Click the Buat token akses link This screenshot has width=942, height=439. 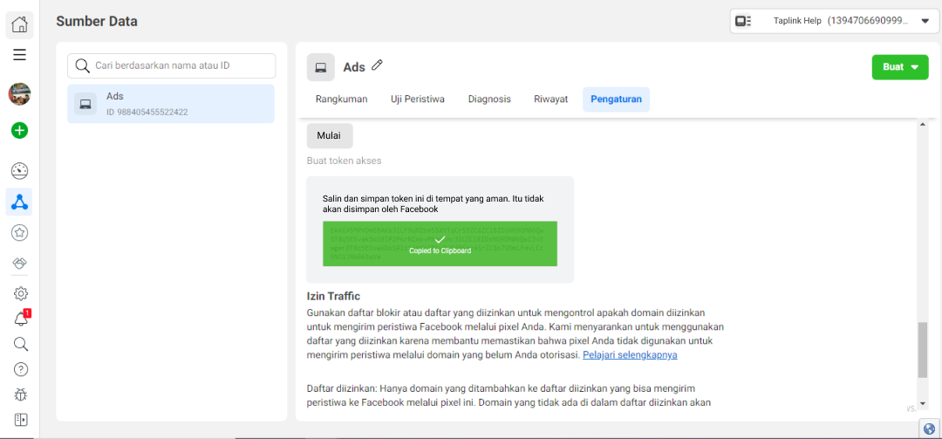point(345,161)
